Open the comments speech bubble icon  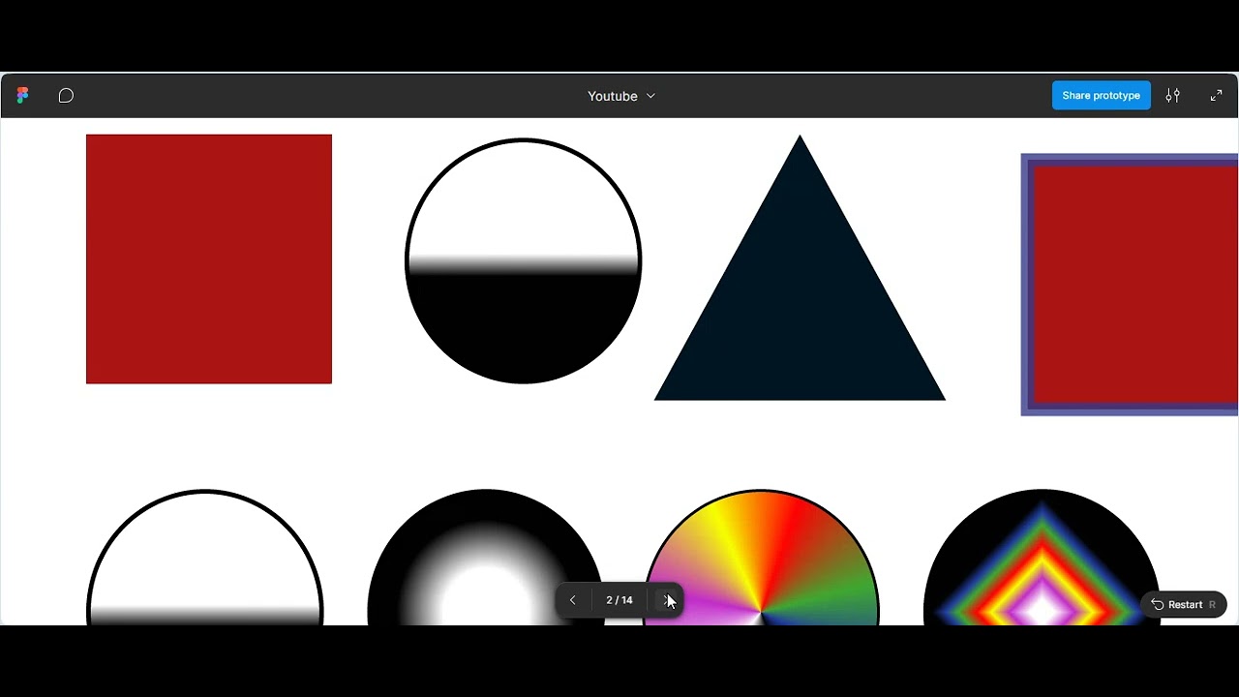tap(66, 95)
